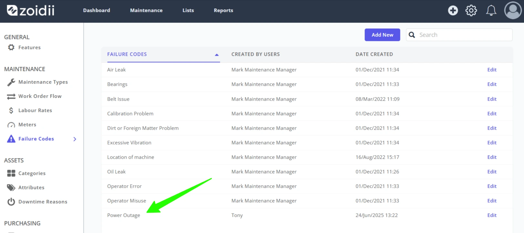Click the Downtime Reasons power icon
524x233 pixels.
11,202
